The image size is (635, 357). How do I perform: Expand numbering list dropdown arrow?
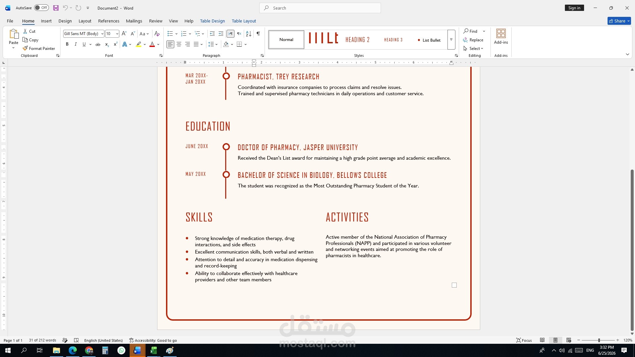pyautogui.click(x=190, y=34)
